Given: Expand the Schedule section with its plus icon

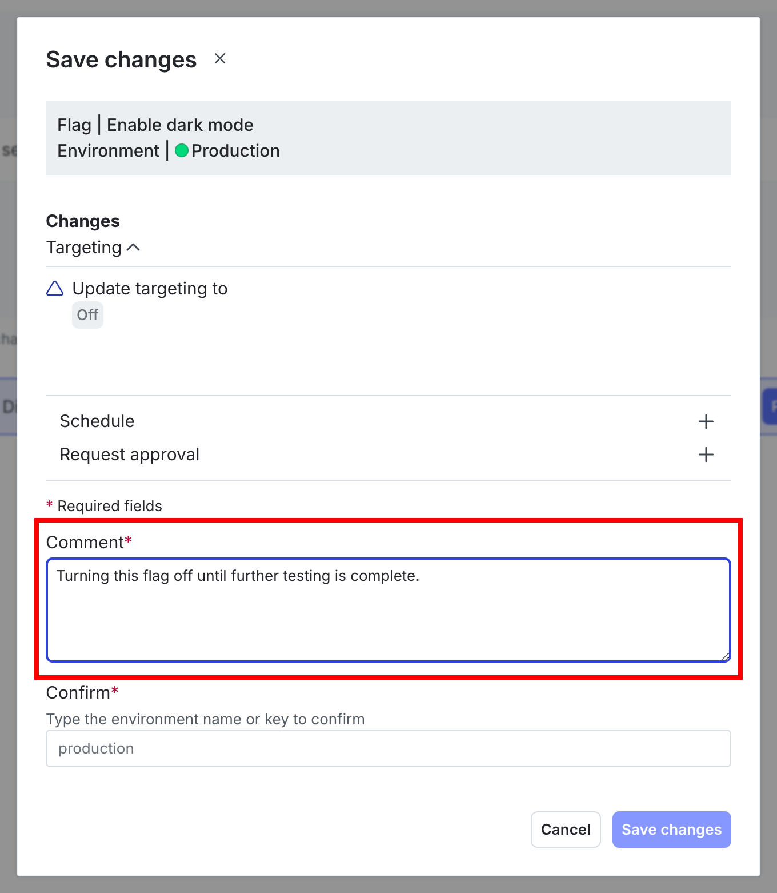Looking at the screenshot, I should click(706, 421).
